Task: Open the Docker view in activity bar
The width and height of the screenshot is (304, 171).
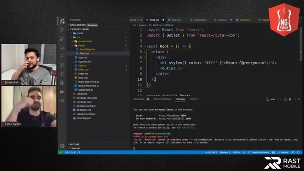Action: (62, 92)
